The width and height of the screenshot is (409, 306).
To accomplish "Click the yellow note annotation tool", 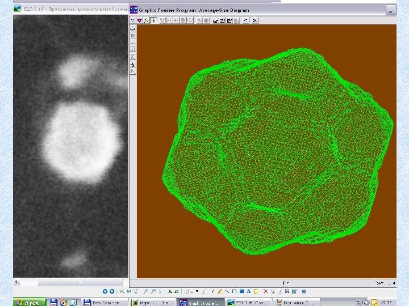I will coord(256,291).
